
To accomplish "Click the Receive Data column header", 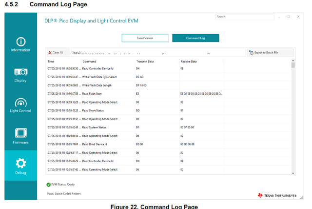I will pyautogui.click(x=189, y=62).
